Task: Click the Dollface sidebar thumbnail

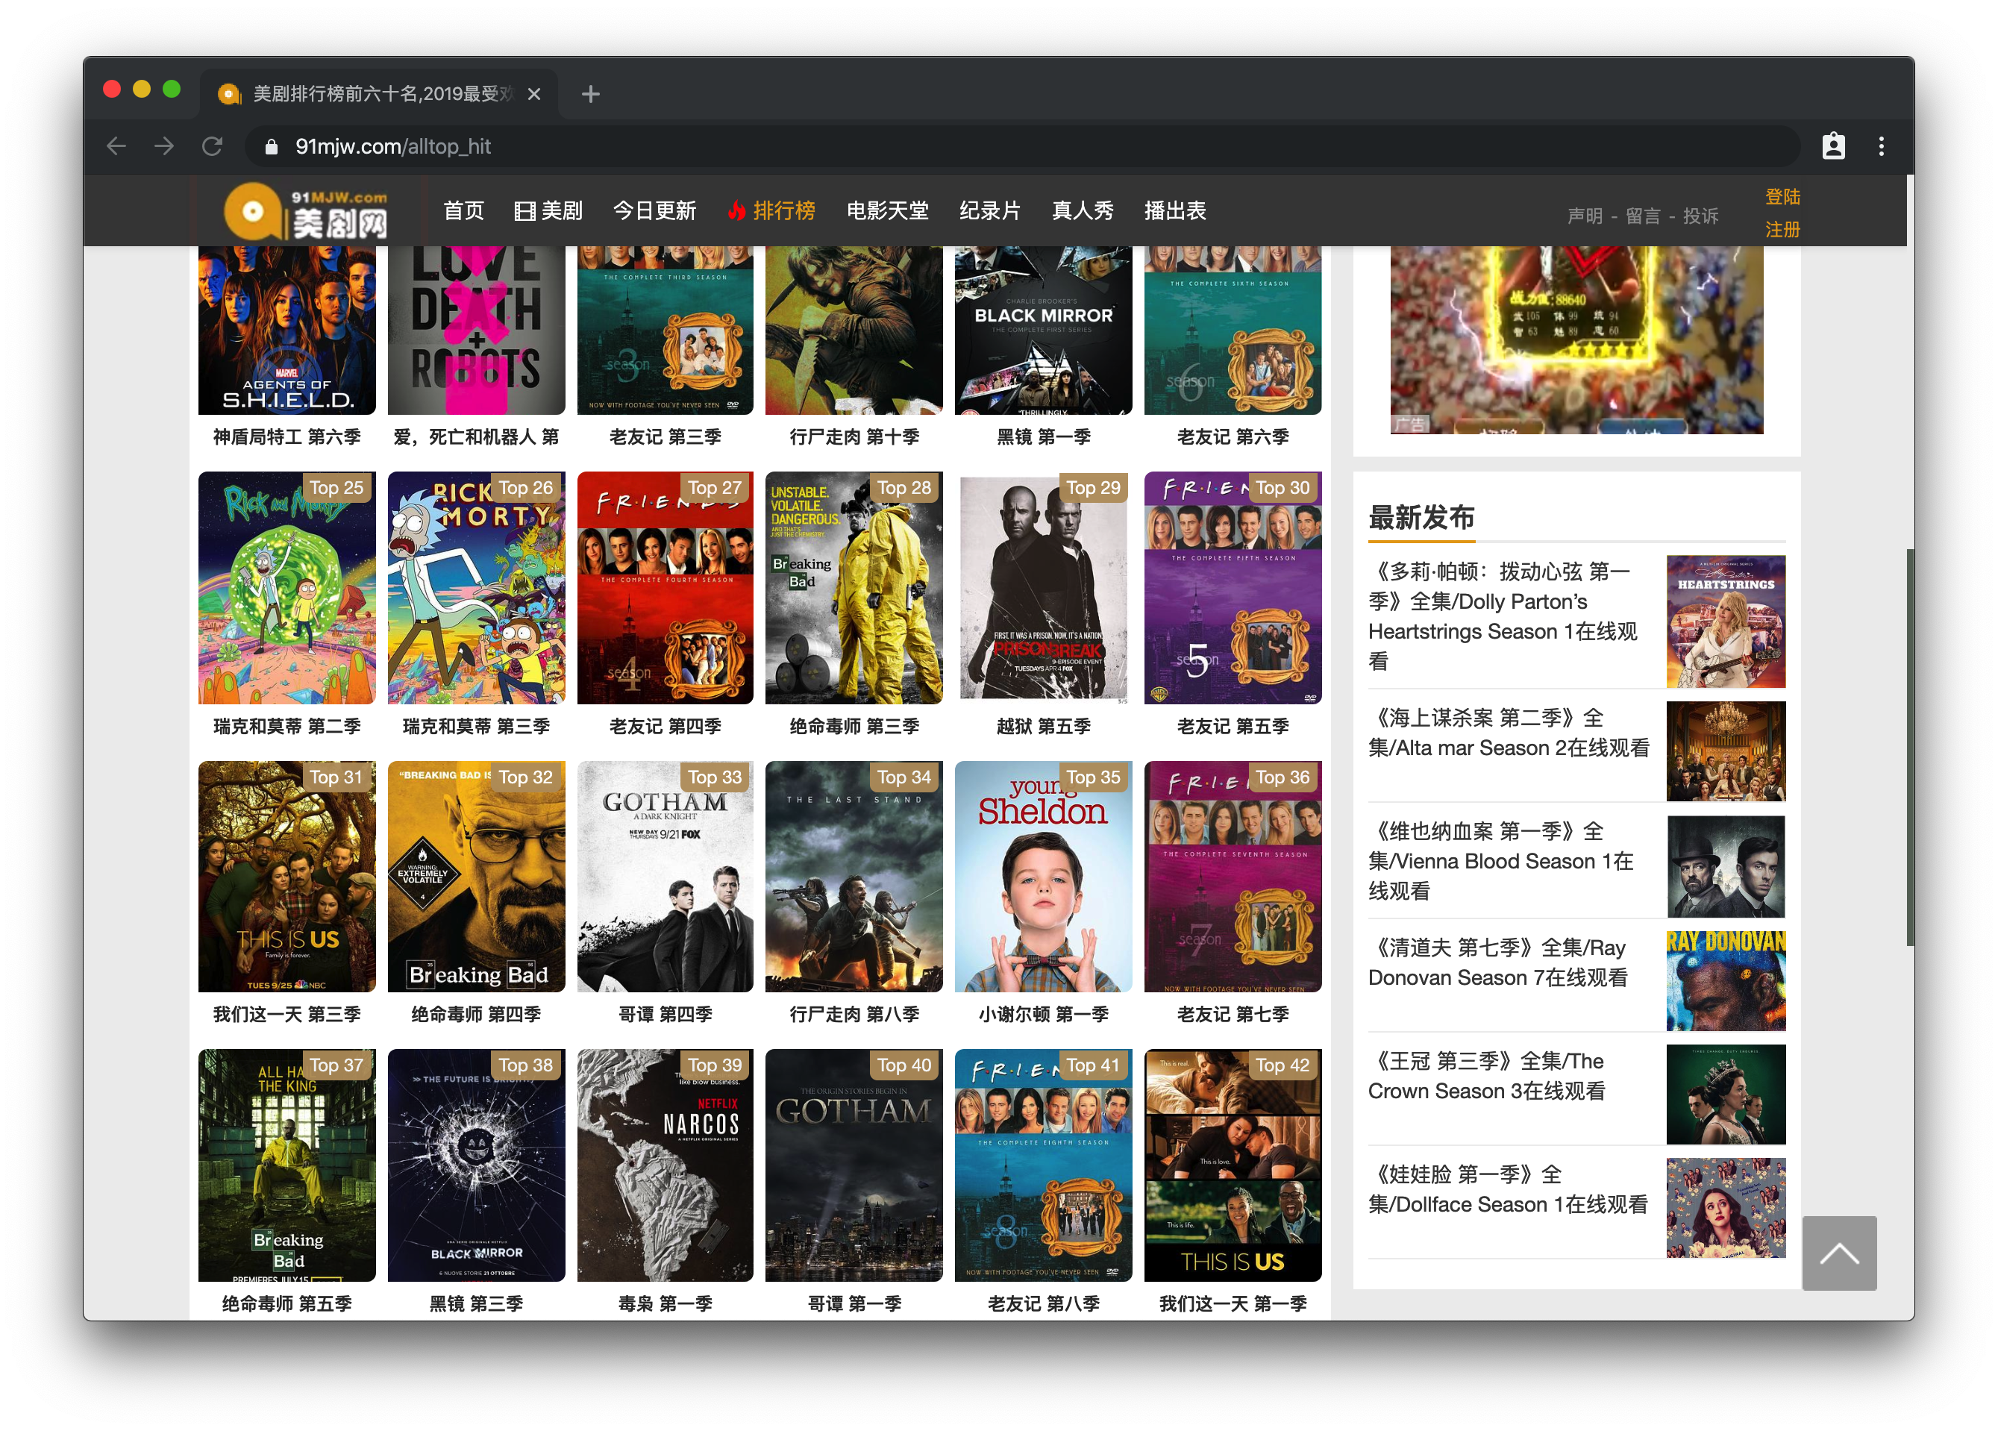Action: 1725,1207
